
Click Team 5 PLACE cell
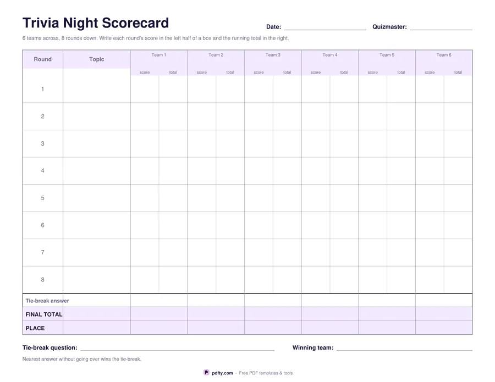(x=387, y=328)
